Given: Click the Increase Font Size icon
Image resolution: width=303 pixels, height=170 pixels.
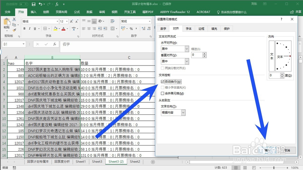Looking at the screenshot, I should (72, 21).
